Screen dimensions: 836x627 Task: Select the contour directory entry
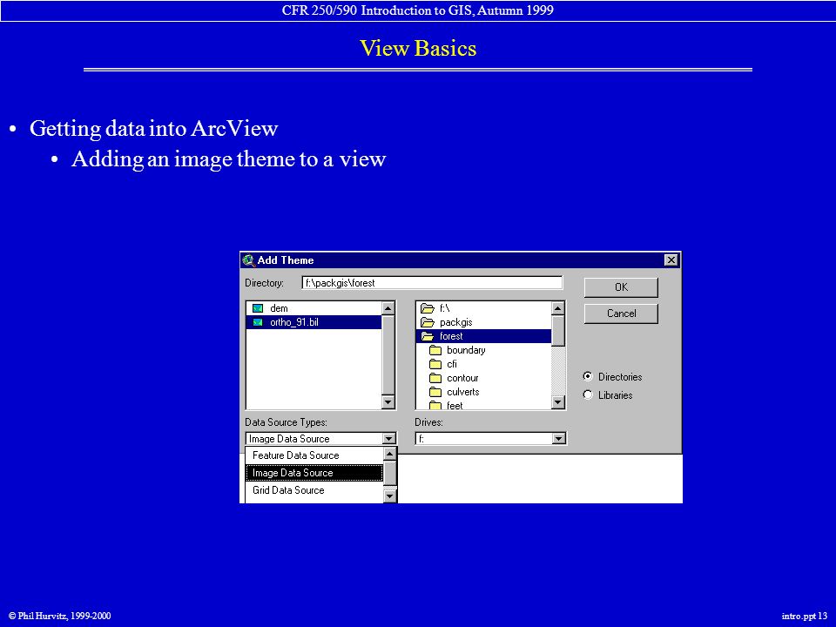click(x=462, y=377)
